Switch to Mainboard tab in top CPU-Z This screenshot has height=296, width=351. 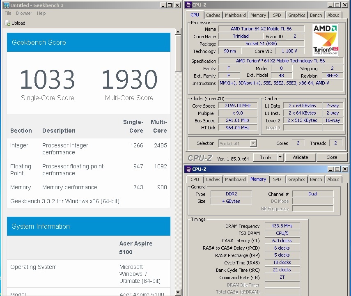235,15
